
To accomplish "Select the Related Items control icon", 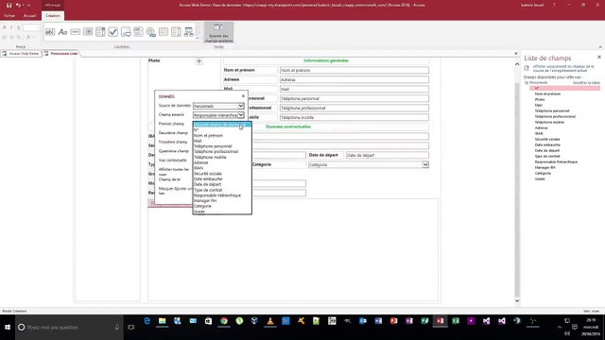I will (189, 32).
